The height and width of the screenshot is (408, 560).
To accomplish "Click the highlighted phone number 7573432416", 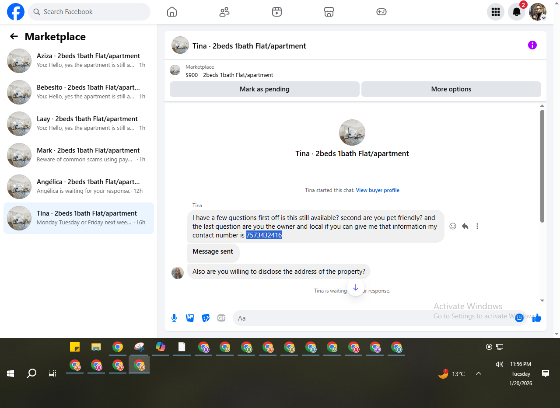I will pos(264,235).
